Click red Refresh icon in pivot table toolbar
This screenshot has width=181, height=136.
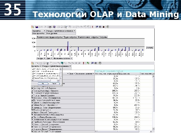click(83, 63)
